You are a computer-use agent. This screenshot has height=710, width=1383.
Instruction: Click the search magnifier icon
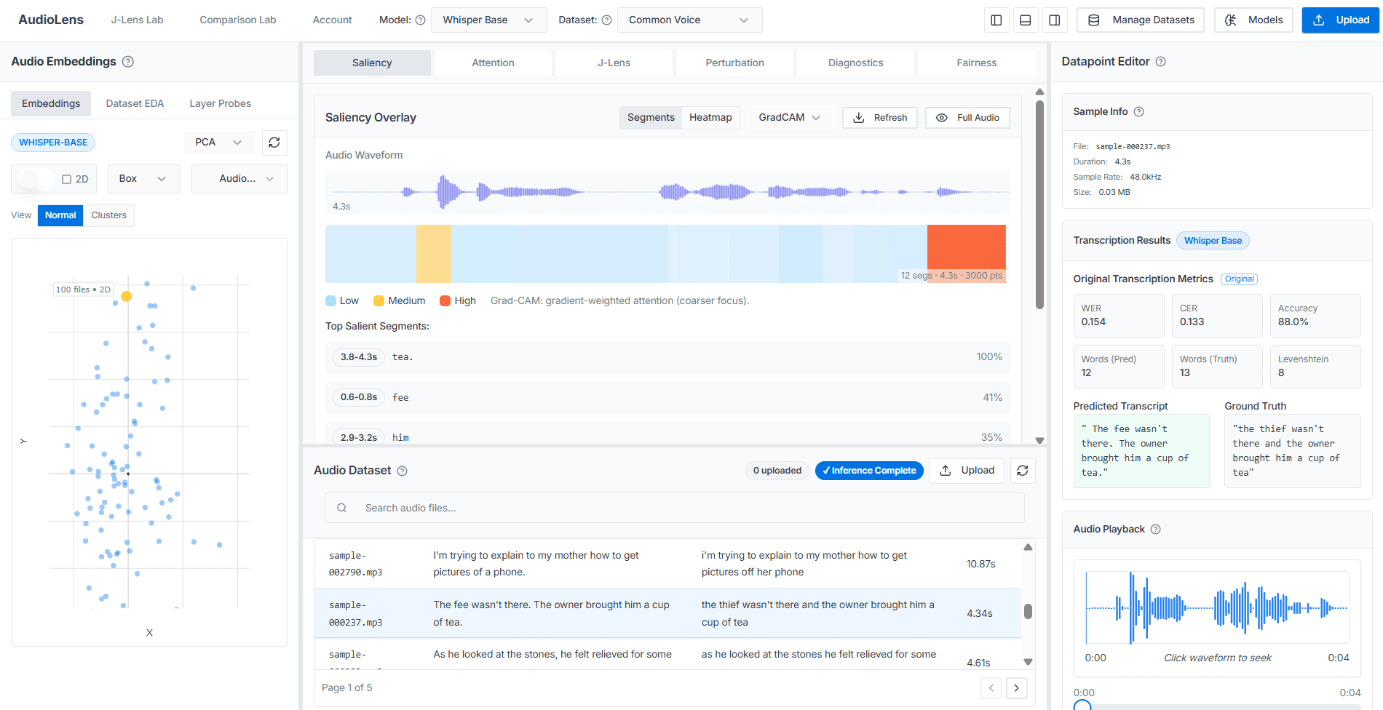pyautogui.click(x=341, y=508)
